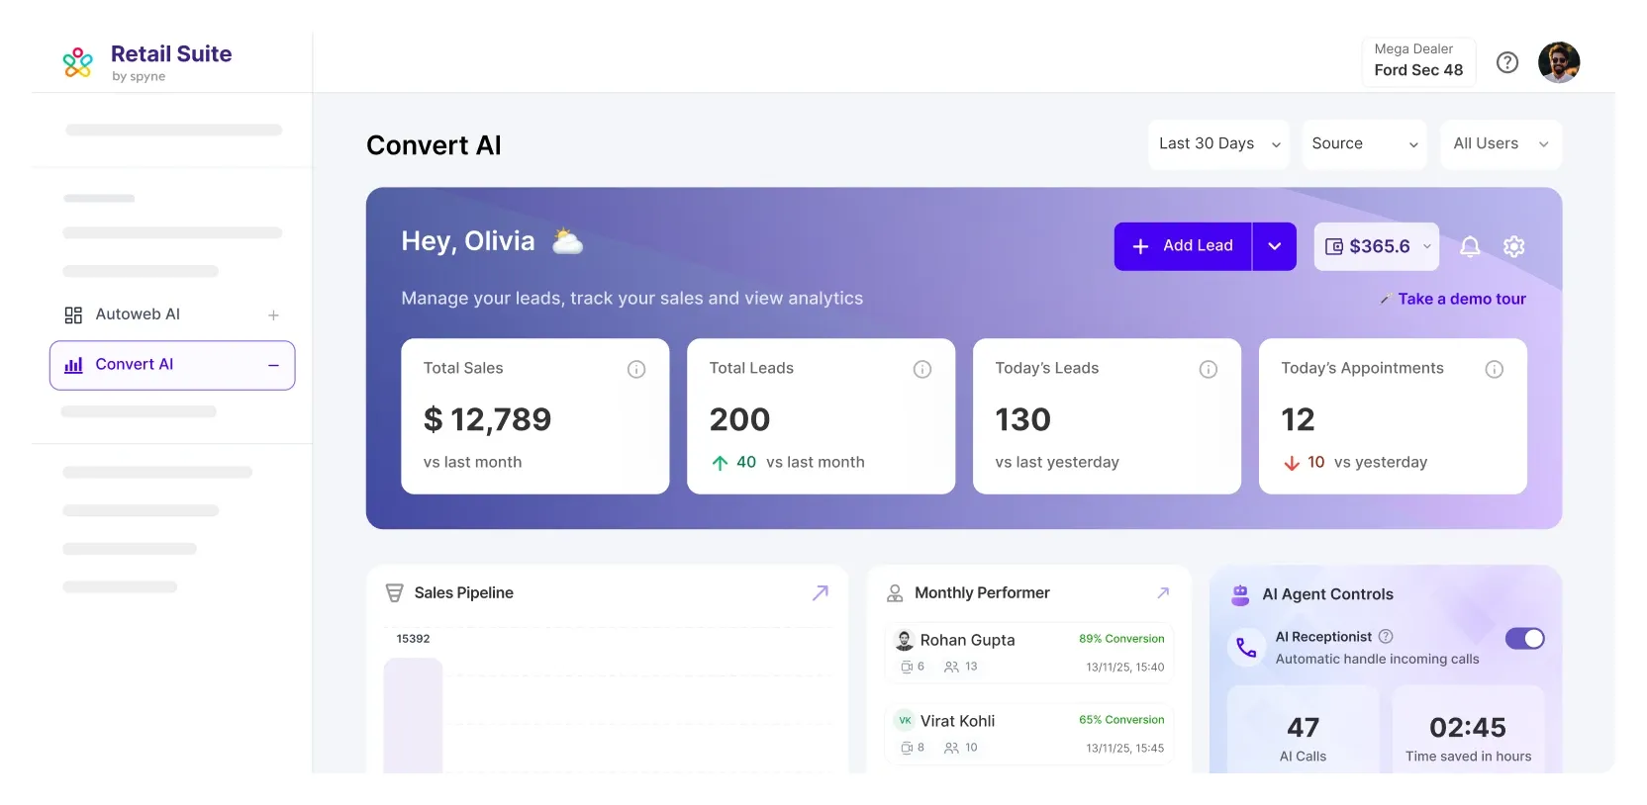
Task: Open the Source filter dropdown
Action: [x=1363, y=144]
